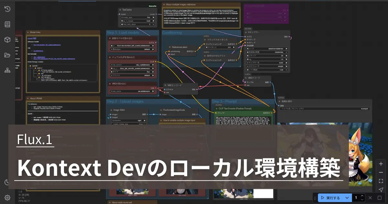Click the actionbar drag handle dots icon
This screenshot has width=388, height=204.
click(x=315, y=198)
